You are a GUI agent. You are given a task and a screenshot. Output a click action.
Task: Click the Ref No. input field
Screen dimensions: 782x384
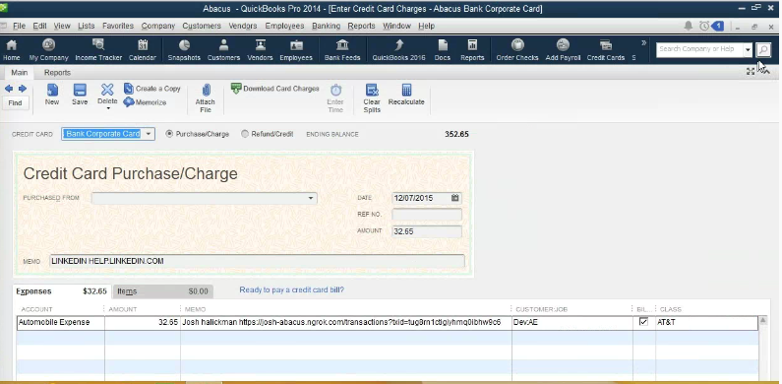pos(427,215)
